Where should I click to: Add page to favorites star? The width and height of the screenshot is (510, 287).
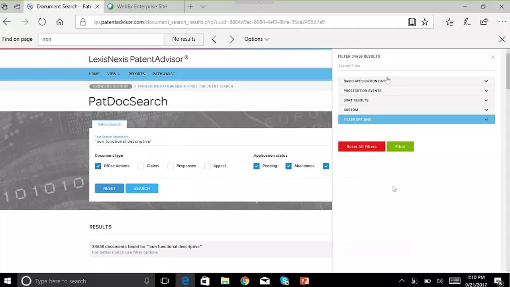[x=425, y=22]
